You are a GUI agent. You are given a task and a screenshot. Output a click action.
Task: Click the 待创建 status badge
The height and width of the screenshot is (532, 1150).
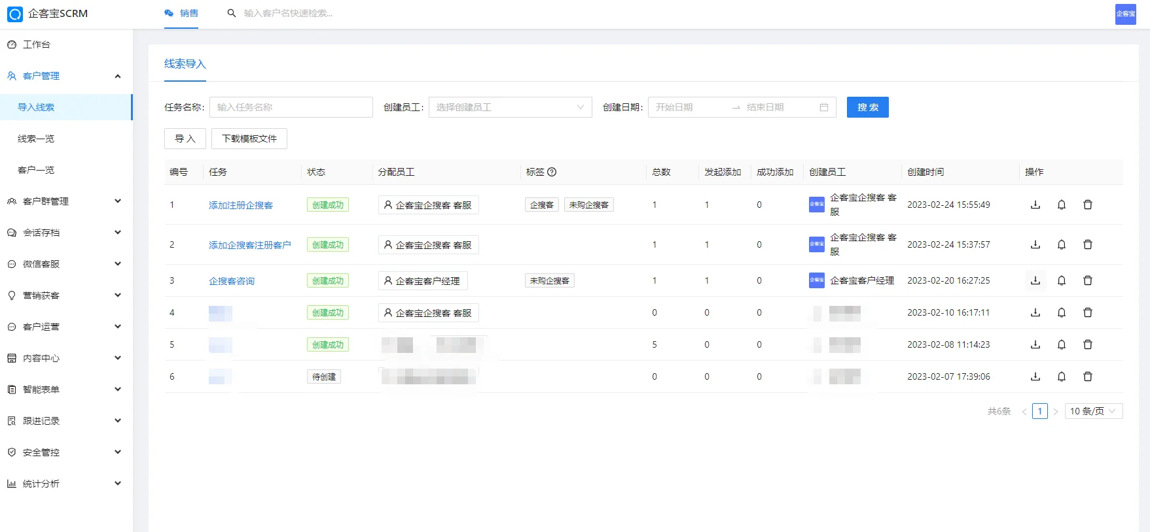(324, 376)
